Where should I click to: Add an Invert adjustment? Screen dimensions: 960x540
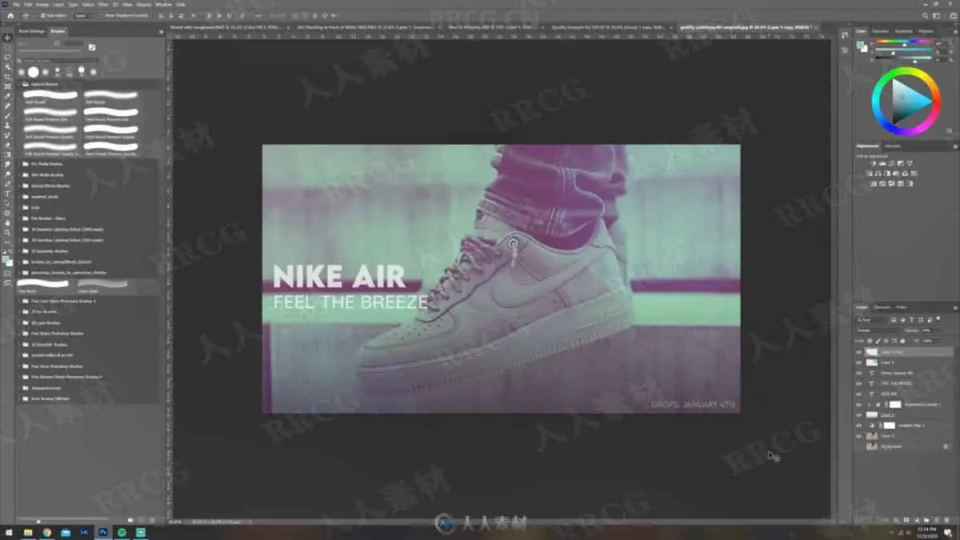pos(873,183)
